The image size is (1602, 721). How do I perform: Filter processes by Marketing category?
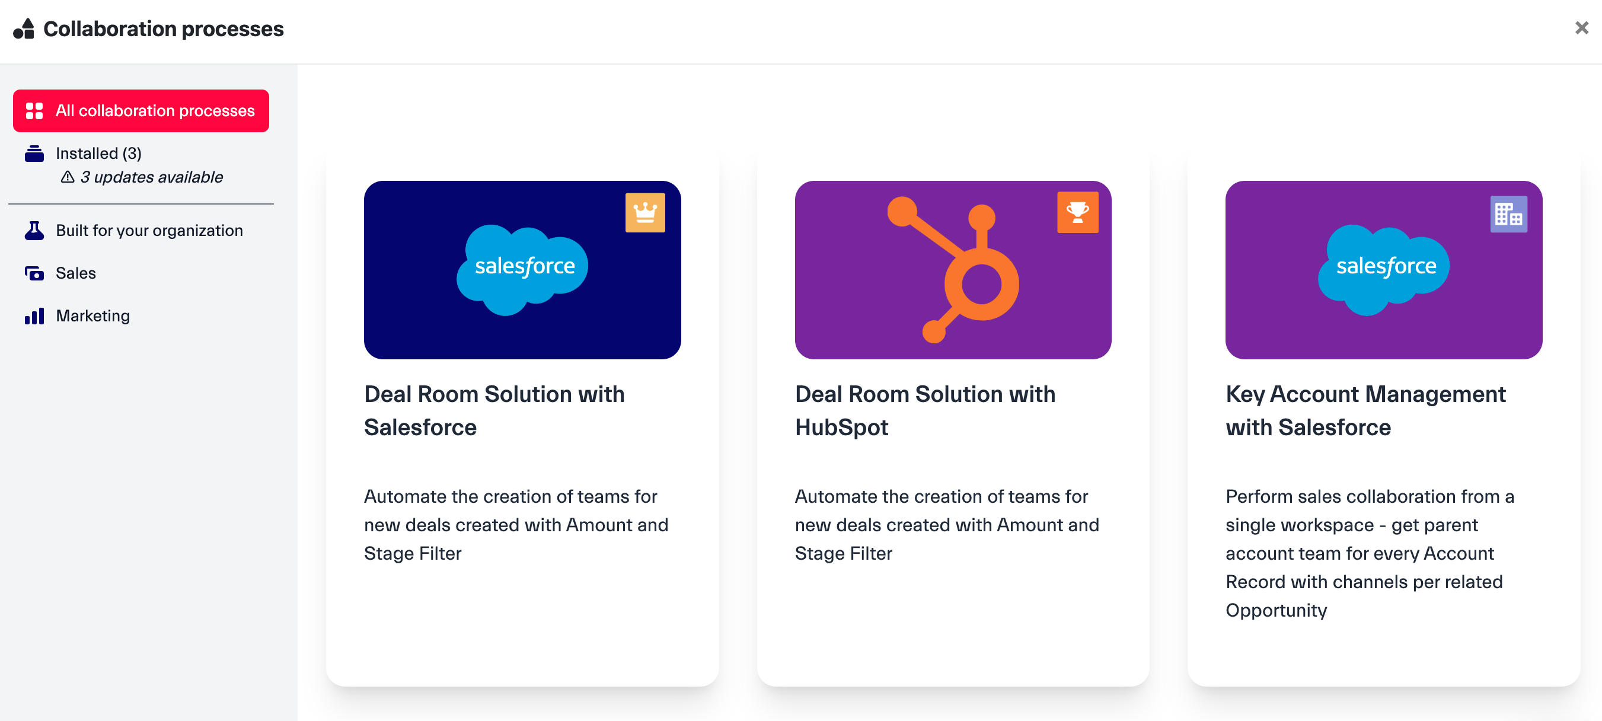pyautogui.click(x=92, y=315)
